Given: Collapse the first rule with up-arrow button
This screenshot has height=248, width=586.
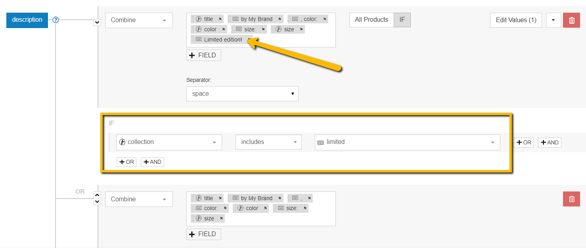Looking at the screenshot, I should (553, 20).
